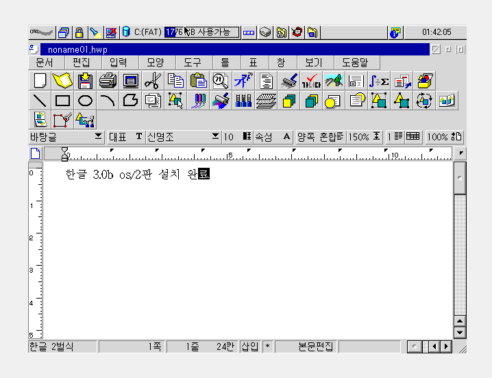
Task: Open the 신명조 font dropdown
Action: (216, 137)
